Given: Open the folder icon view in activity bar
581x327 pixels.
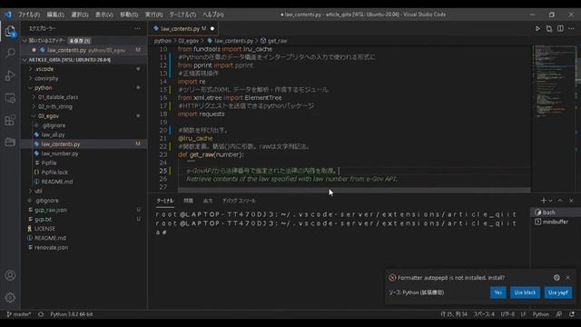Looking at the screenshot, I should click(10, 142).
